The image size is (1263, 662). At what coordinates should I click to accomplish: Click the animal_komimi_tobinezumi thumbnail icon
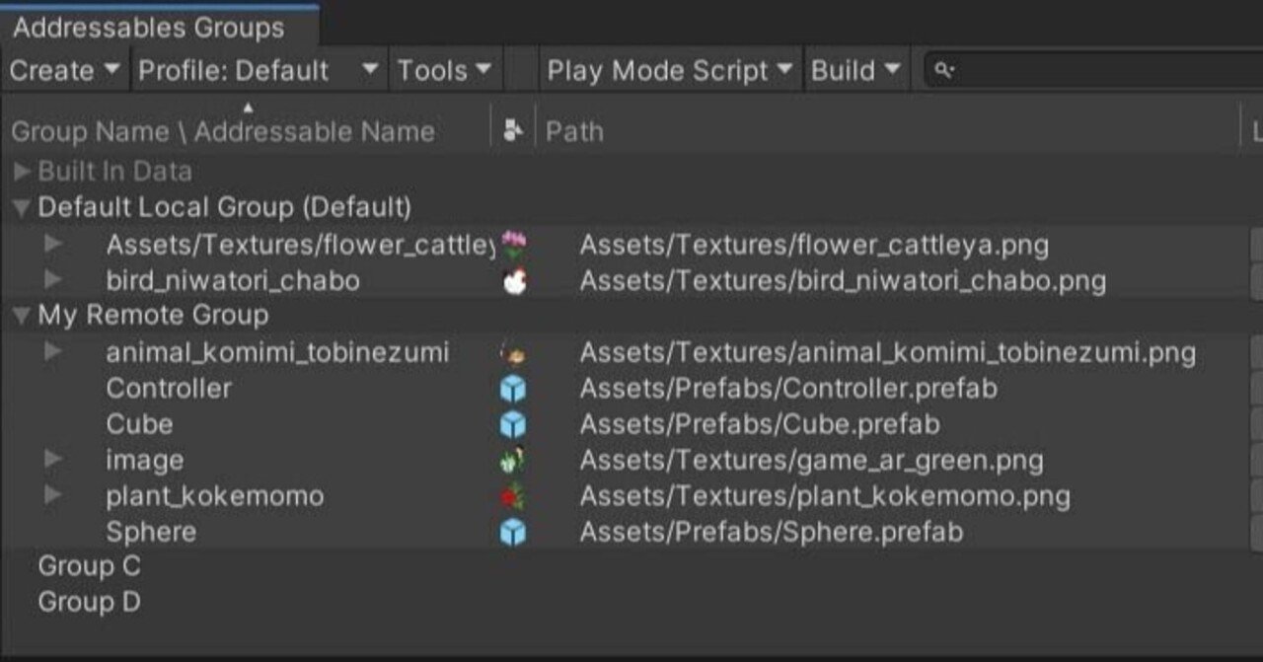(512, 351)
